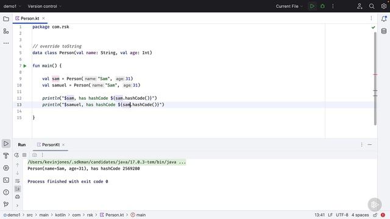The height and width of the screenshot is (219, 390).
Task: Open Notifications bell icon
Action: (384, 19)
